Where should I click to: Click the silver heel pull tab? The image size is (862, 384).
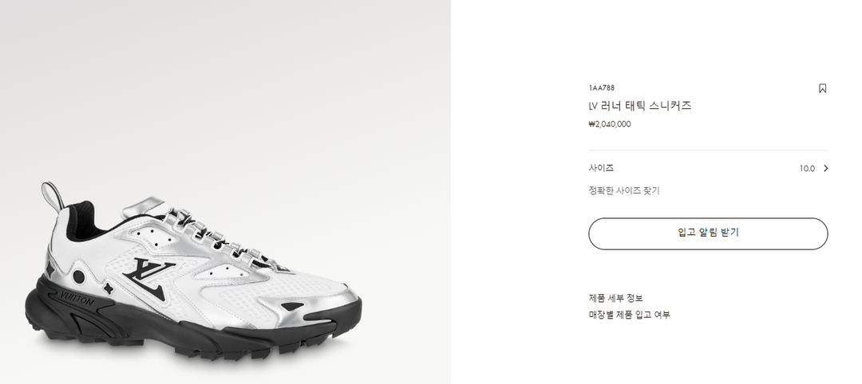pos(52,195)
